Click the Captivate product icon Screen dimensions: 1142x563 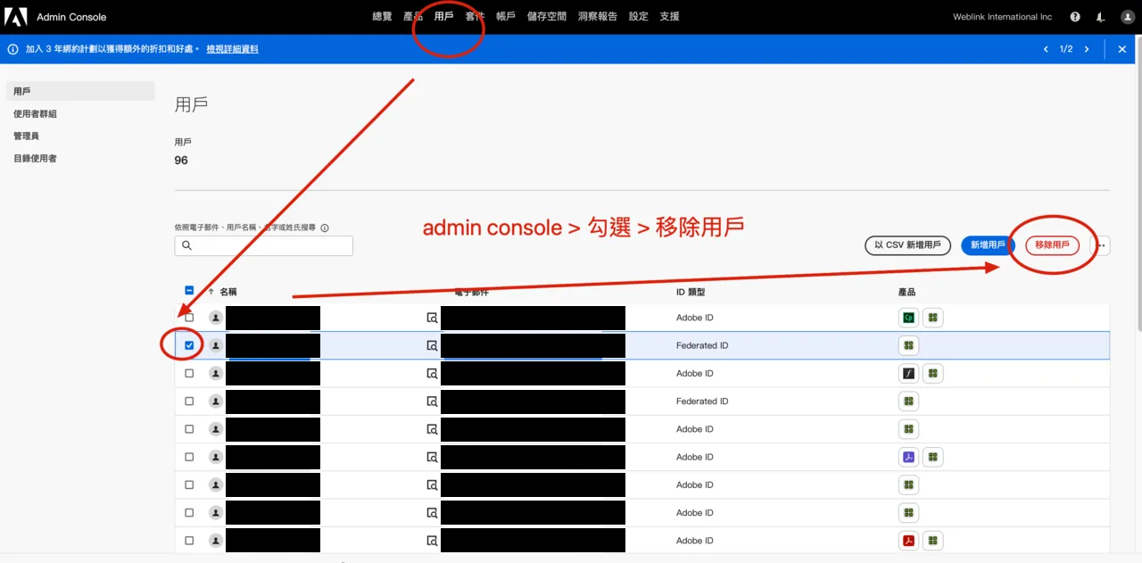point(908,318)
